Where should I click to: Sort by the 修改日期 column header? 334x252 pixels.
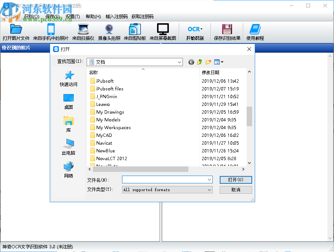coord(223,72)
